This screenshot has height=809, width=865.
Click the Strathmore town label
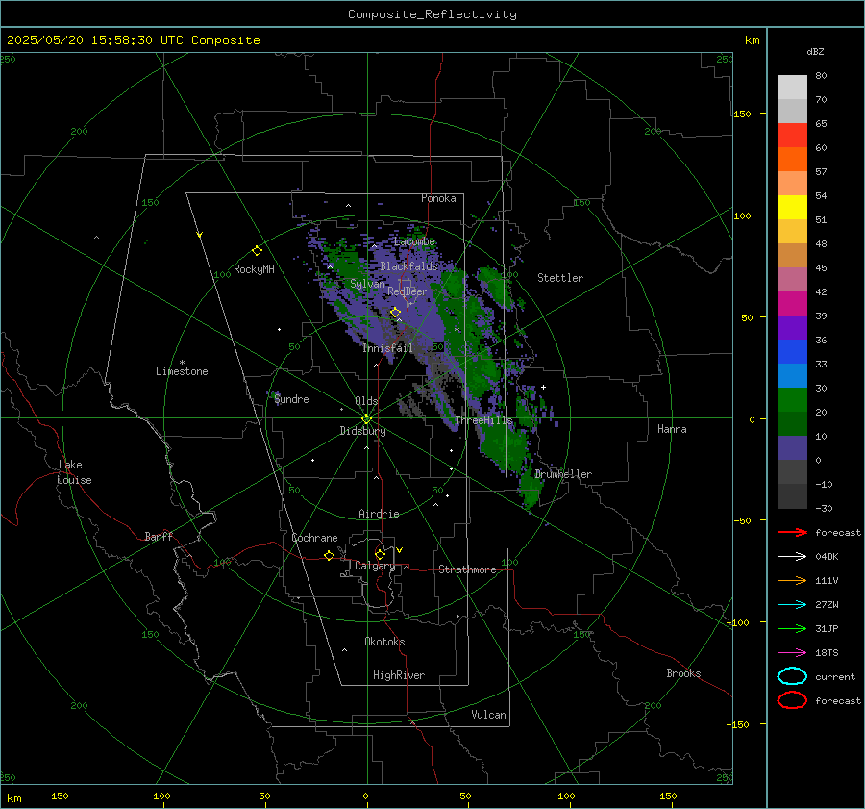point(467,569)
